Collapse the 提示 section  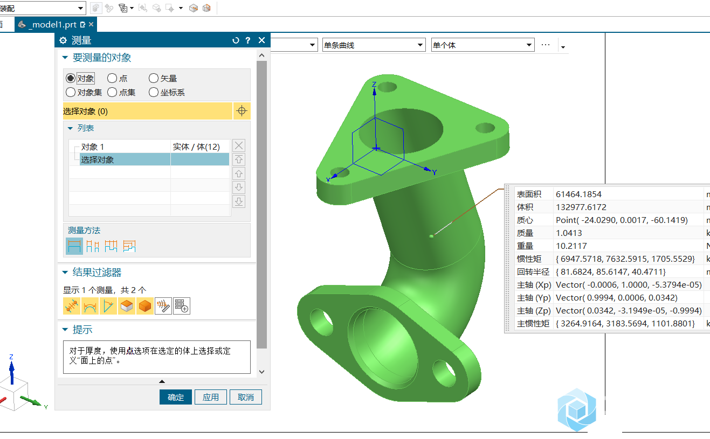[x=65, y=330]
